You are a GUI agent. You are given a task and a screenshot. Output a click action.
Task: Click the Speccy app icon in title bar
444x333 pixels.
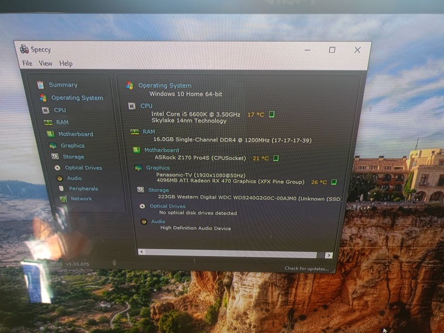[24, 49]
